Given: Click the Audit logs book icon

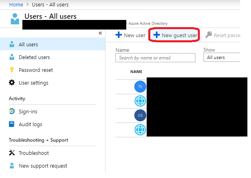Looking at the screenshot, I should point(12,124).
